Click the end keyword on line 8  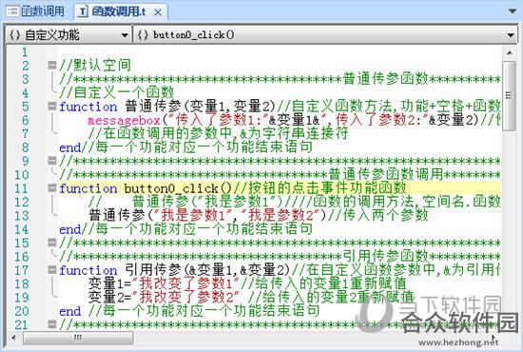tap(70, 147)
